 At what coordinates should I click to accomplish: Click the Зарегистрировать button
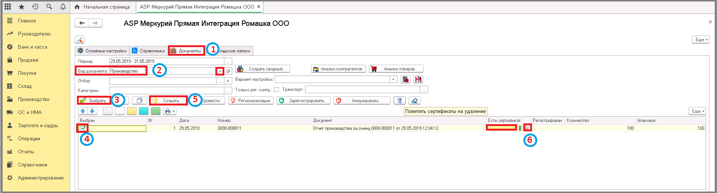(303, 101)
